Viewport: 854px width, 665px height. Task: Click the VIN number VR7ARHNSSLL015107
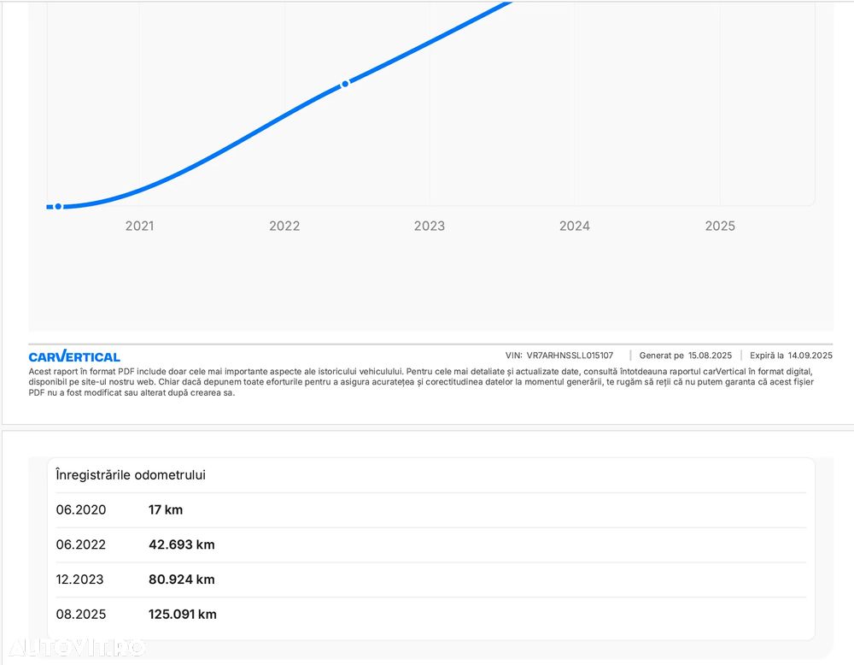coord(570,356)
